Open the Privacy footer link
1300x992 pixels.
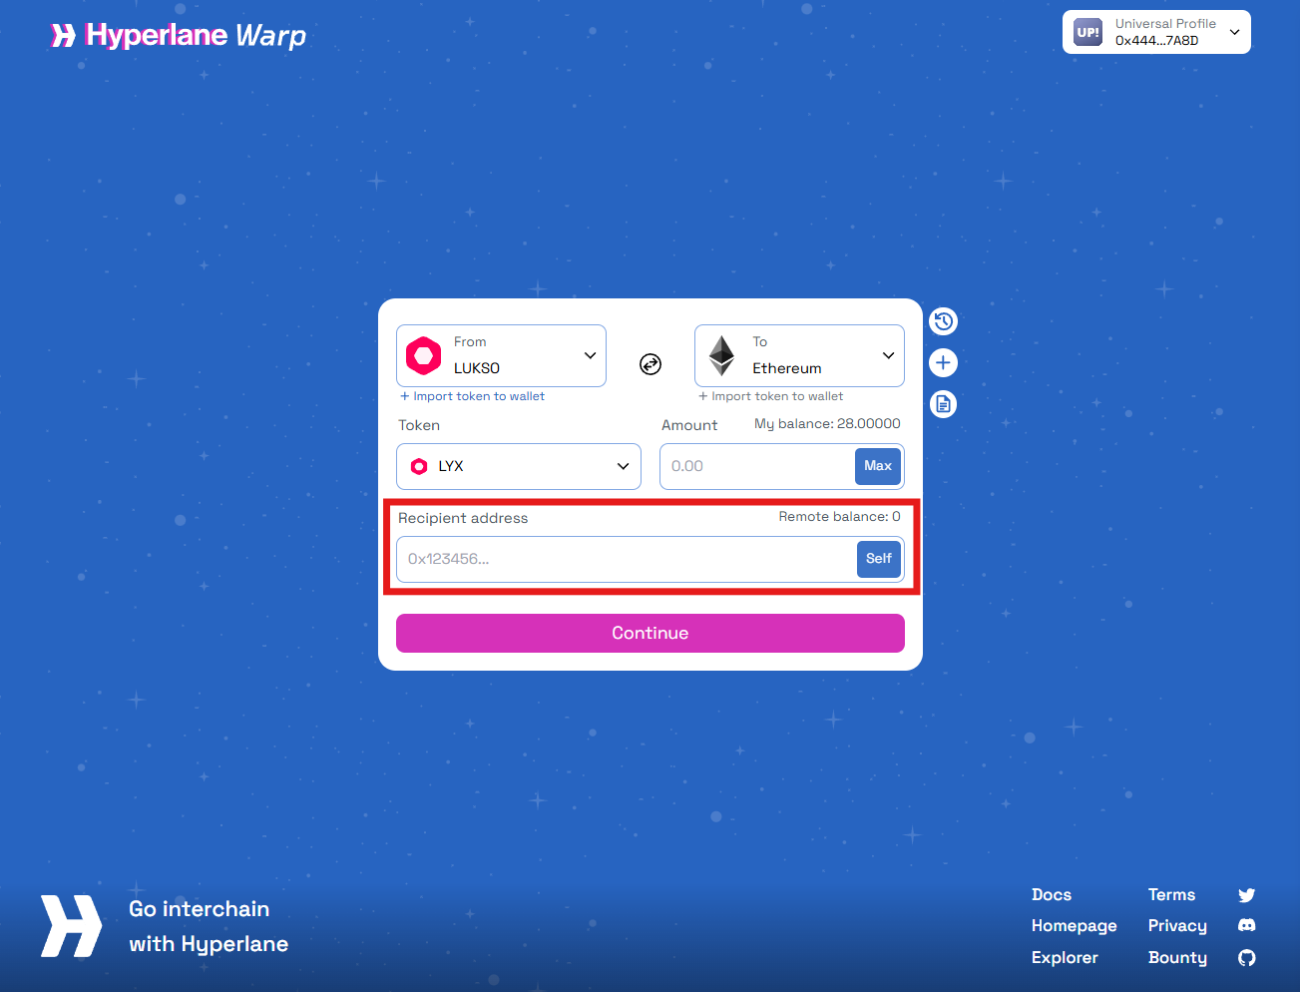tap(1177, 926)
